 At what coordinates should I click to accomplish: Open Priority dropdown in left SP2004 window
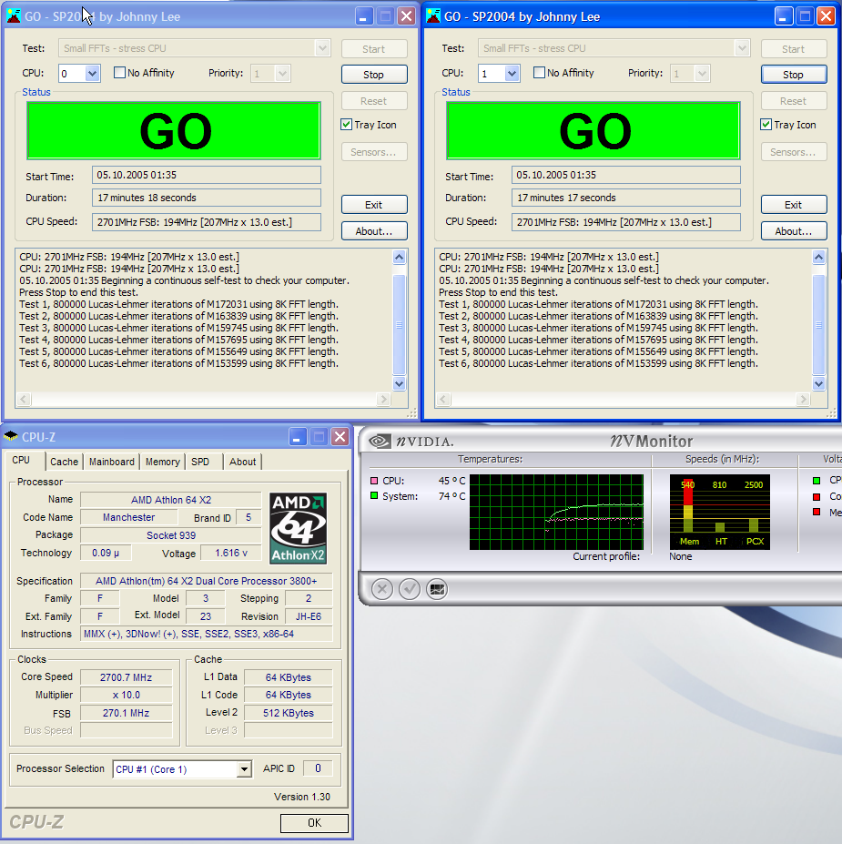click(x=282, y=73)
